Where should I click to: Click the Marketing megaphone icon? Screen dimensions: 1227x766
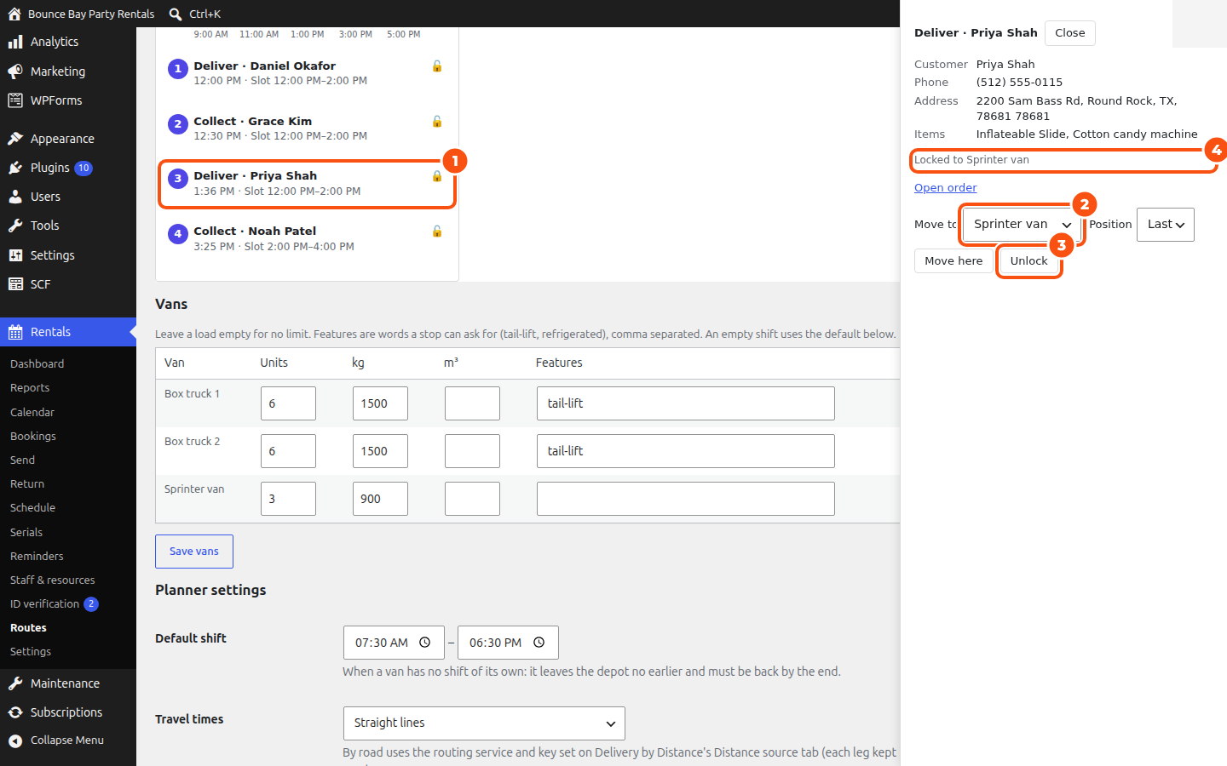15,71
